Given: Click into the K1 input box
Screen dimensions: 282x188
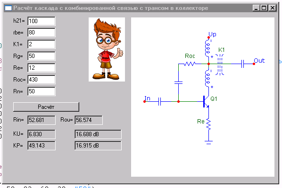Looking at the screenshot, I should (x=41, y=44).
